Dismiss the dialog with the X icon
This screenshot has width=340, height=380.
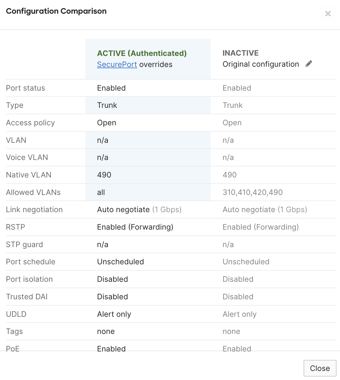pyautogui.click(x=328, y=13)
